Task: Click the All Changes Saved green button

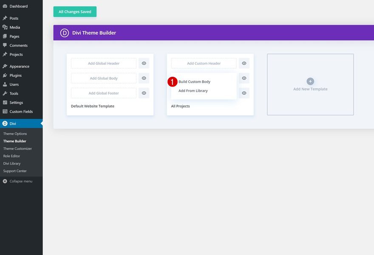Action: coord(75,11)
